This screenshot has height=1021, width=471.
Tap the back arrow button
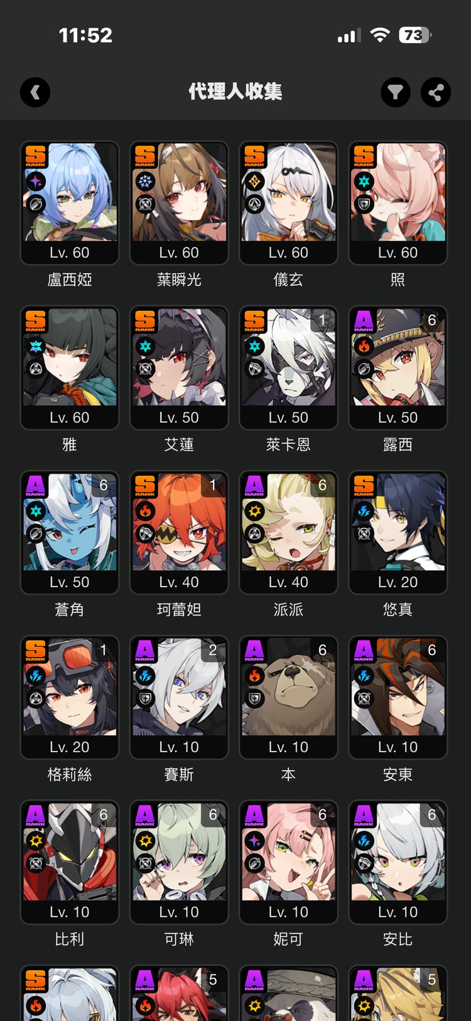(35, 93)
